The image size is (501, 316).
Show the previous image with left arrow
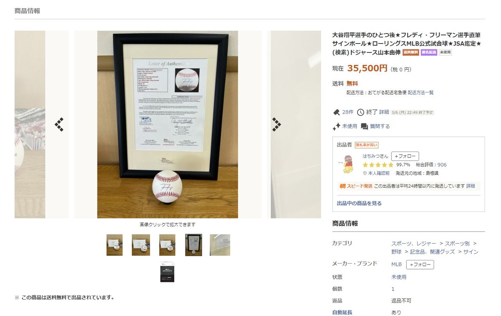[x=59, y=125]
